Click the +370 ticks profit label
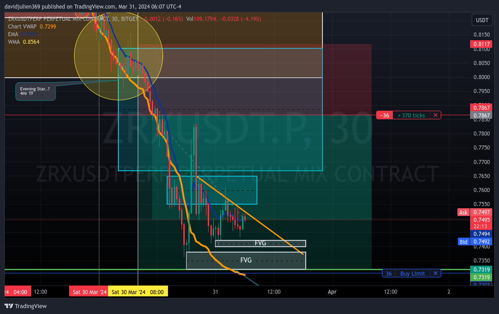This screenshot has width=499, height=314. click(x=411, y=115)
